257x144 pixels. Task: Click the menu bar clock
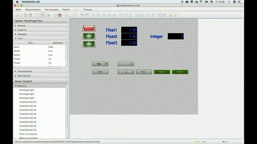(220, 2)
